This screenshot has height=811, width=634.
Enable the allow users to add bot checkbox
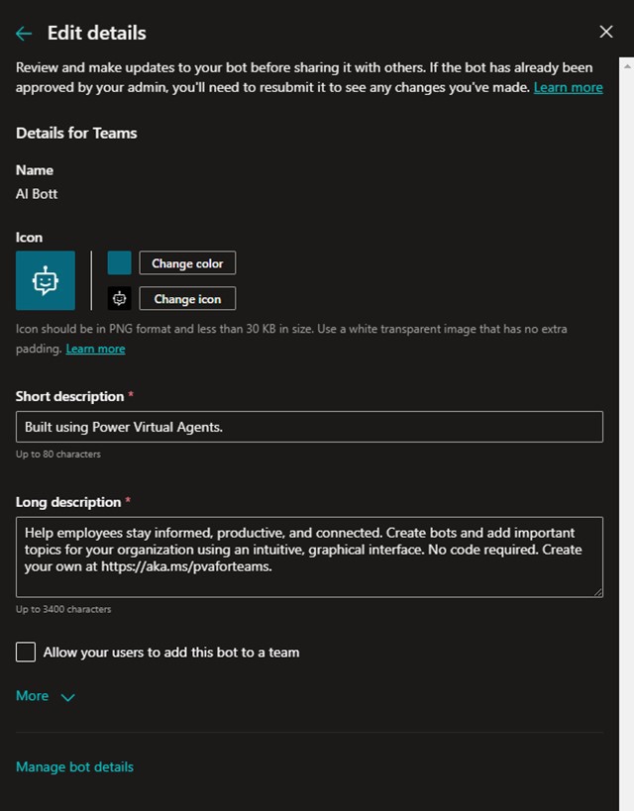[x=26, y=652]
